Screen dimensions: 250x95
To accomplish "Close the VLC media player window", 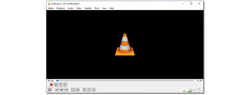I will [199, 3].
